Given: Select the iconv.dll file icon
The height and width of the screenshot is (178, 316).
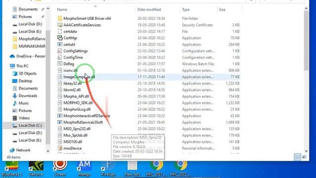Looking at the screenshot, I should (x=60, y=70).
